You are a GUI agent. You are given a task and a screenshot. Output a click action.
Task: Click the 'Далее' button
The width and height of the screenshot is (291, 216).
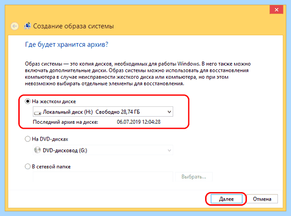[226, 199]
